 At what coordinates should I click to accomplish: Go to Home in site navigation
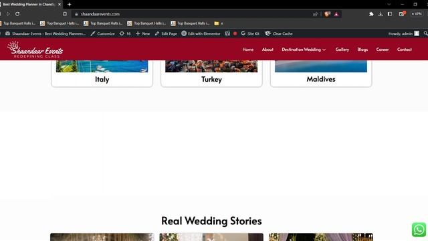tap(248, 50)
